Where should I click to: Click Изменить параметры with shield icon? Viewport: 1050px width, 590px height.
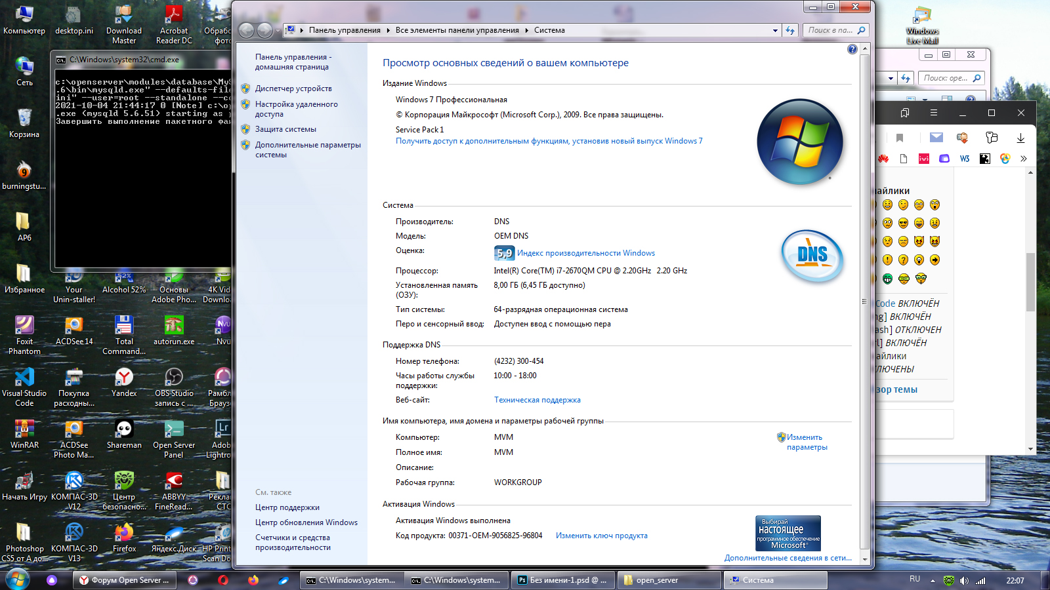point(807,442)
